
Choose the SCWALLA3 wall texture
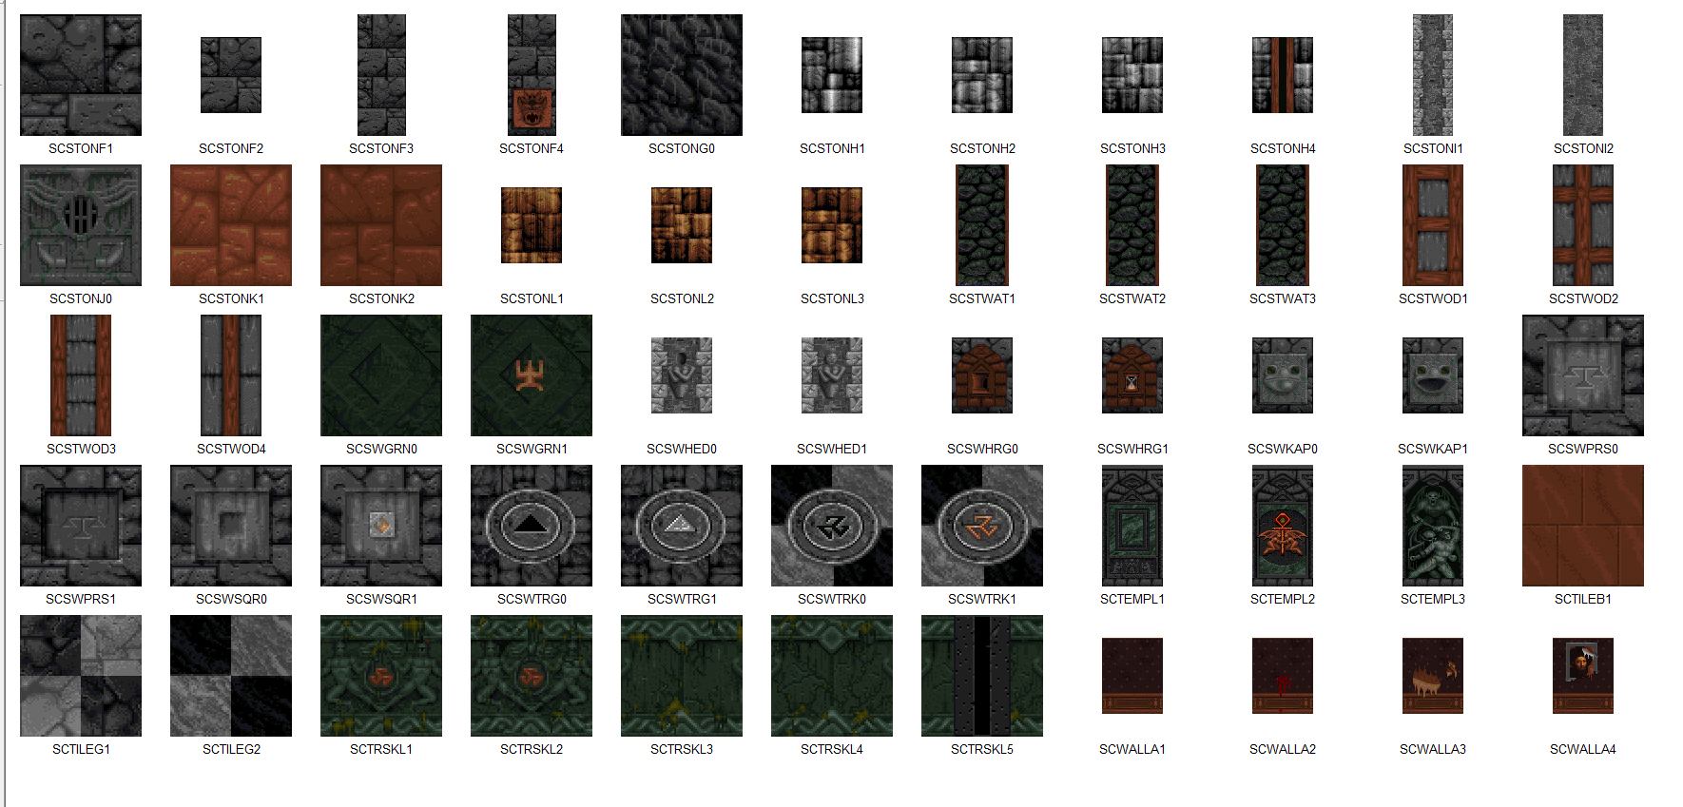pyautogui.click(x=1433, y=676)
